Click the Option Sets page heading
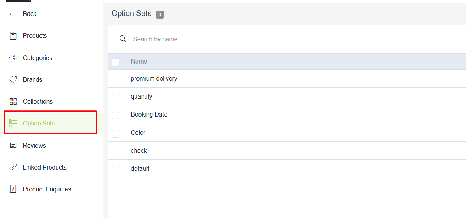The height and width of the screenshot is (219, 466). coord(132,13)
